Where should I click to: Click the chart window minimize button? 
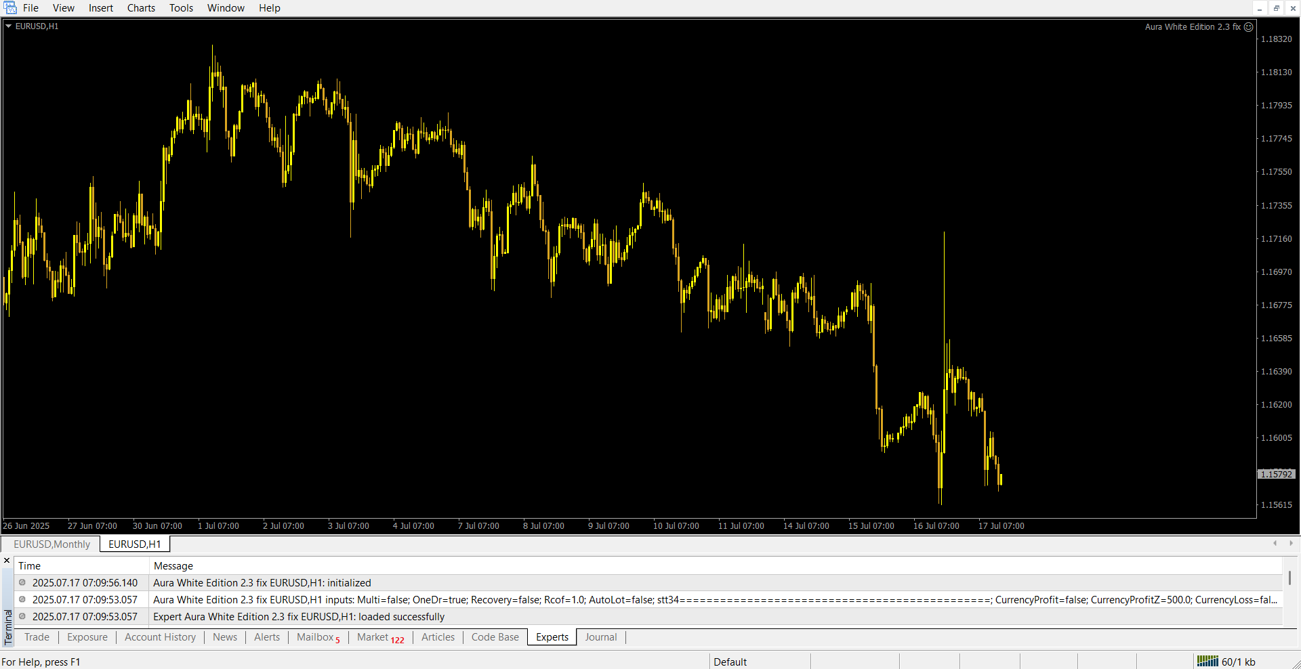pos(1260,8)
